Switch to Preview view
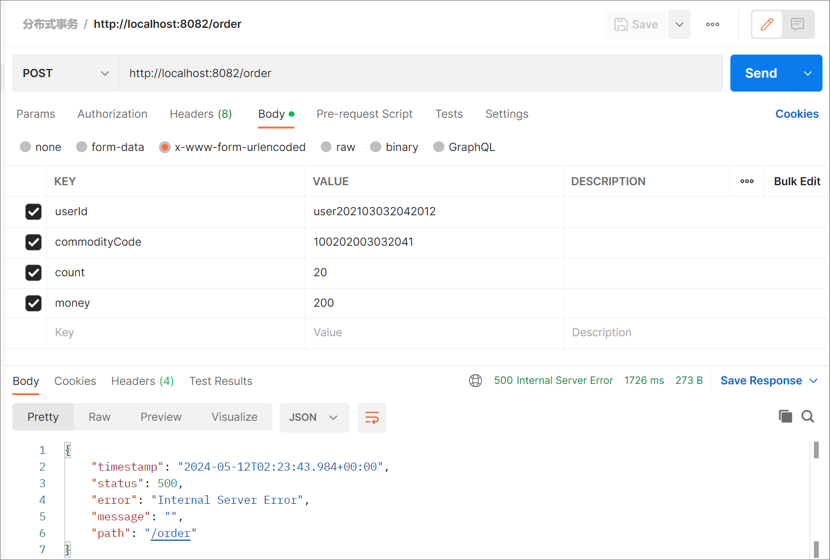Image resolution: width=830 pixels, height=560 pixels. click(x=161, y=417)
